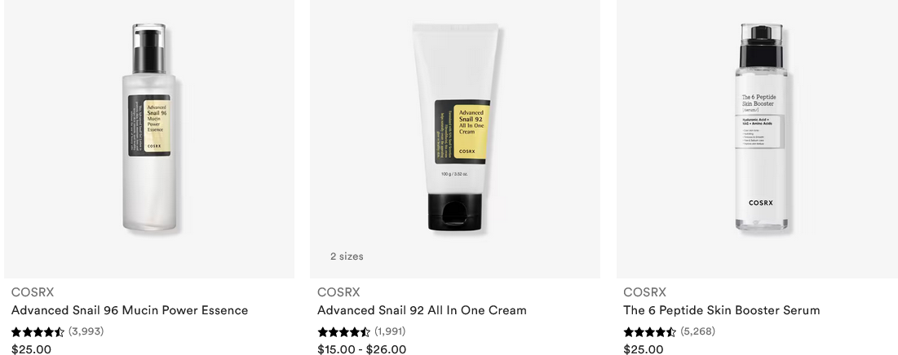Click Advanced Snail 96 Mucin Power Essence title
Screen dimensions: 898x355
(130, 310)
